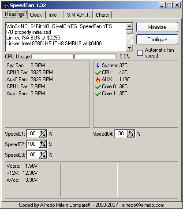
Task: Switch to the Clock tab
Action: (36, 15)
